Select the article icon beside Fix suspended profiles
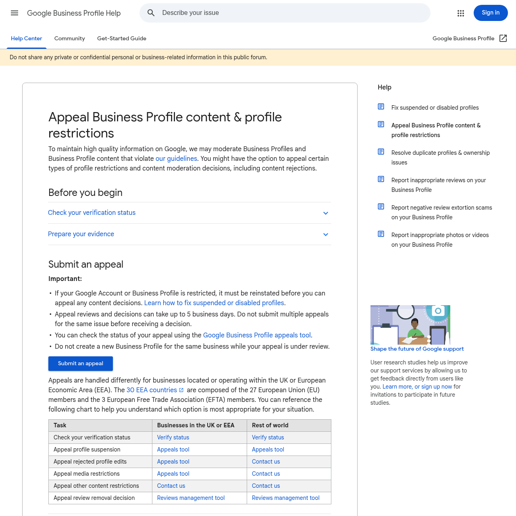516x516 pixels. pos(381,106)
